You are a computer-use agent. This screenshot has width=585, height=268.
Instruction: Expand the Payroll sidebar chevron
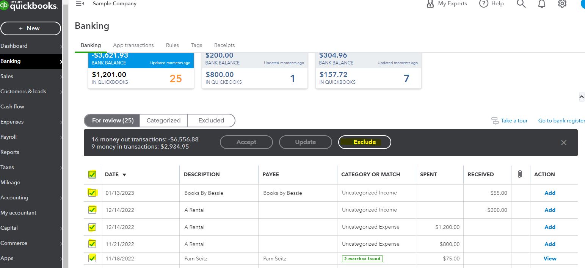pos(61,137)
